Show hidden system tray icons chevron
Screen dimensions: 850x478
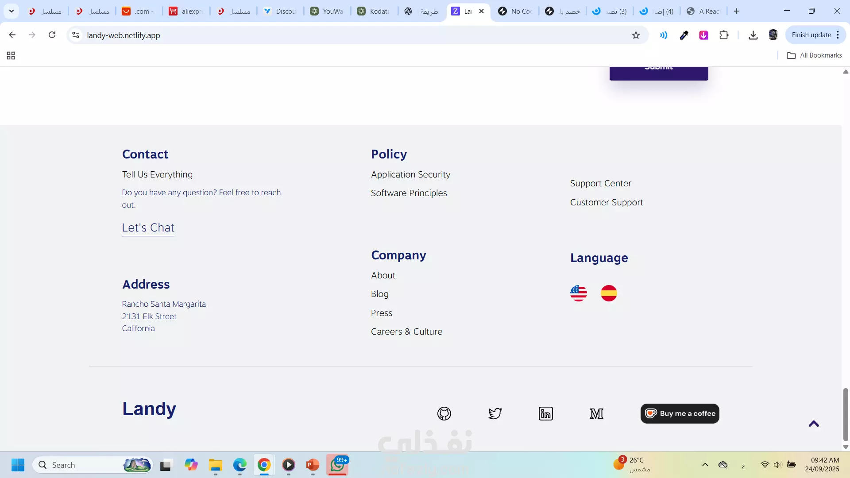705,465
